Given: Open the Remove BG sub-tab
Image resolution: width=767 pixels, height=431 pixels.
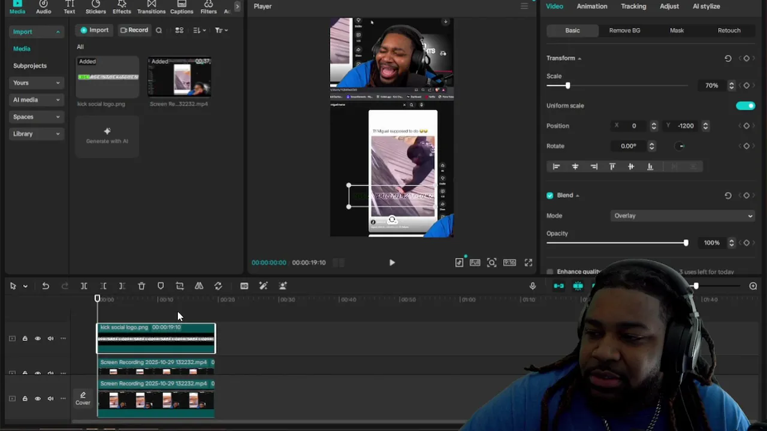Looking at the screenshot, I should pyautogui.click(x=624, y=31).
